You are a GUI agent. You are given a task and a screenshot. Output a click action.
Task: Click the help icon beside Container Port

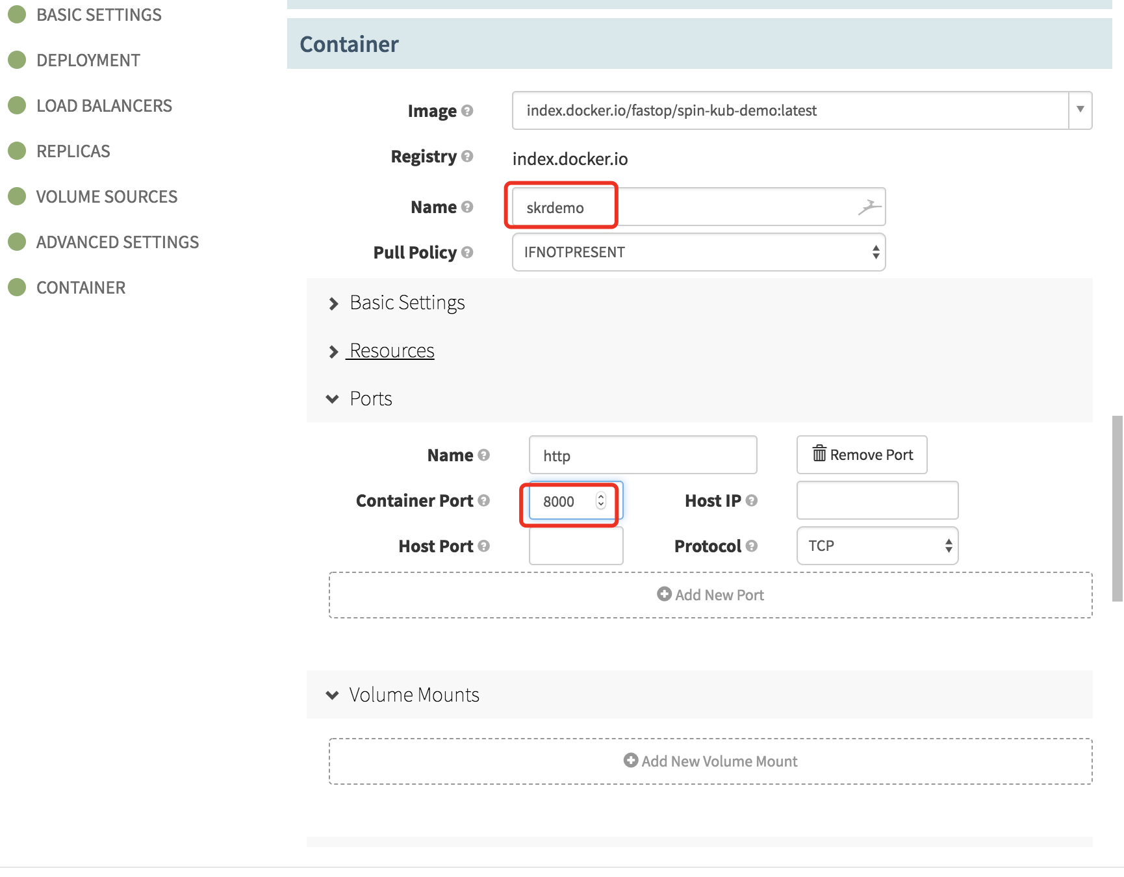coord(483,500)
